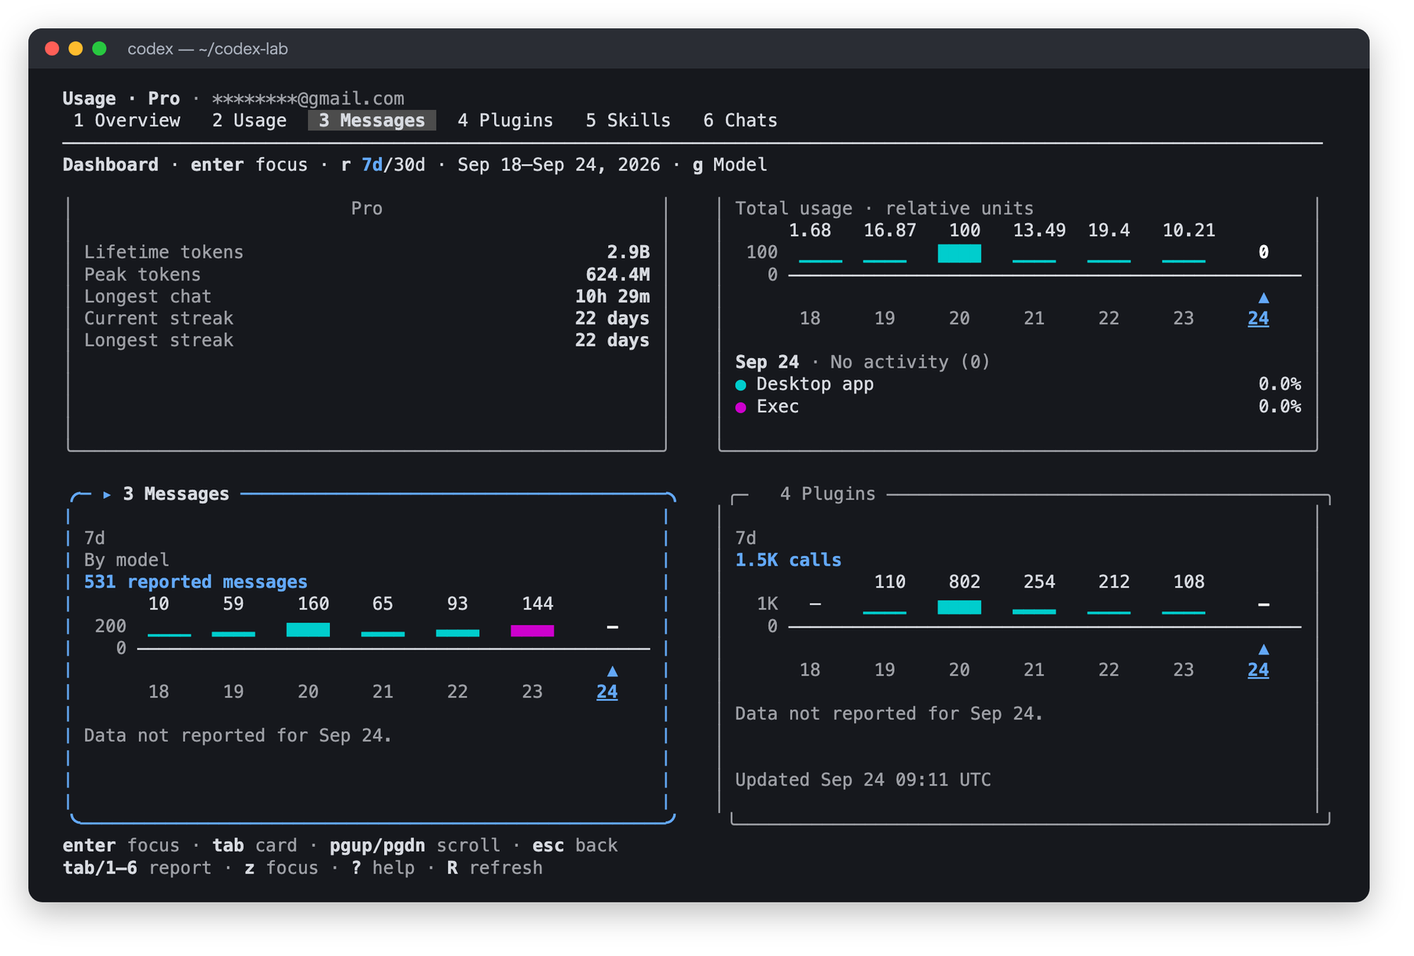Select the 7d range option
Screen dimensions: 1414x956
coord(372,165)
